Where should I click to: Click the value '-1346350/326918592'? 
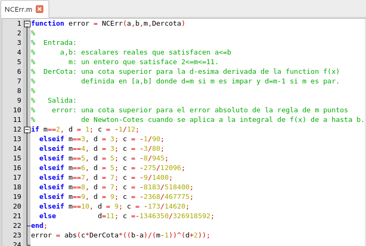[173, 216]
